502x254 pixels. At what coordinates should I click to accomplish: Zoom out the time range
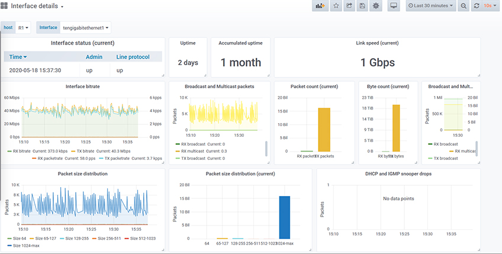(x=463, y=6)
